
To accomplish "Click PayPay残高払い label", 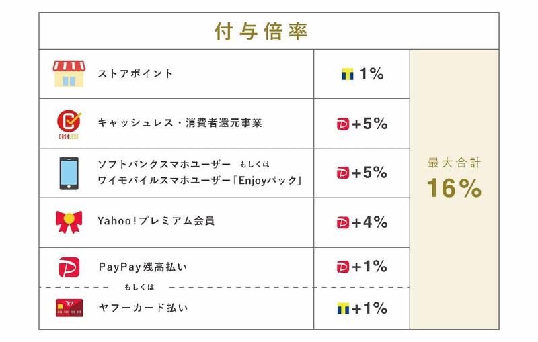I will point(143,267).
